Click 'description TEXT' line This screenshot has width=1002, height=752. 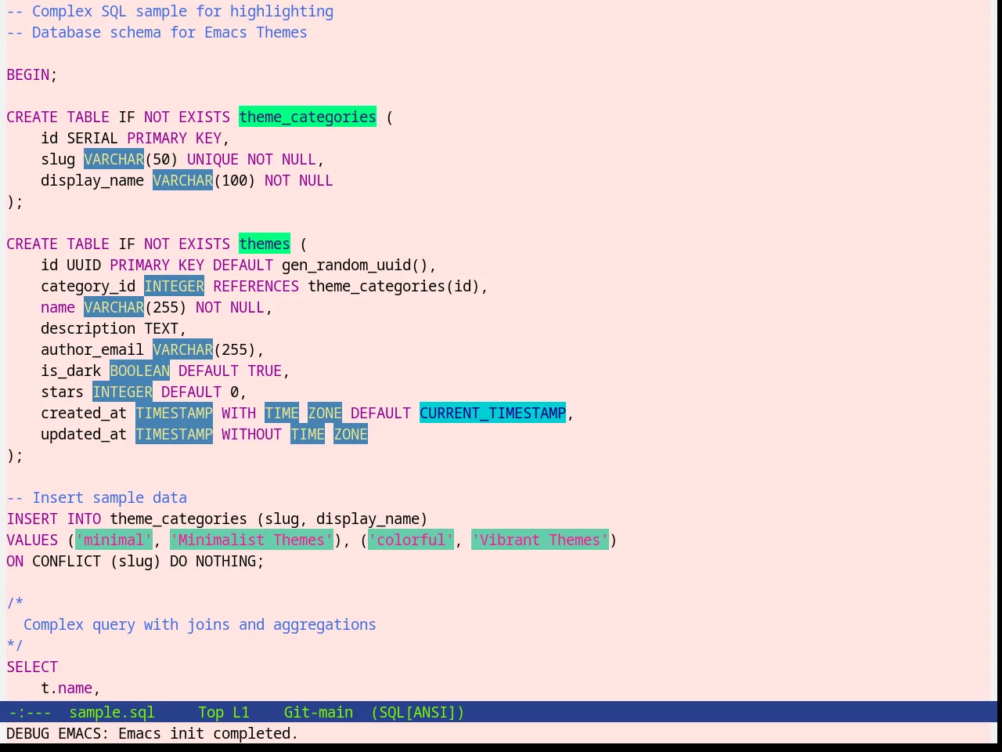114,328
